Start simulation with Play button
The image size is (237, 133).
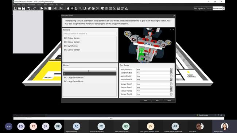(42, 8)
